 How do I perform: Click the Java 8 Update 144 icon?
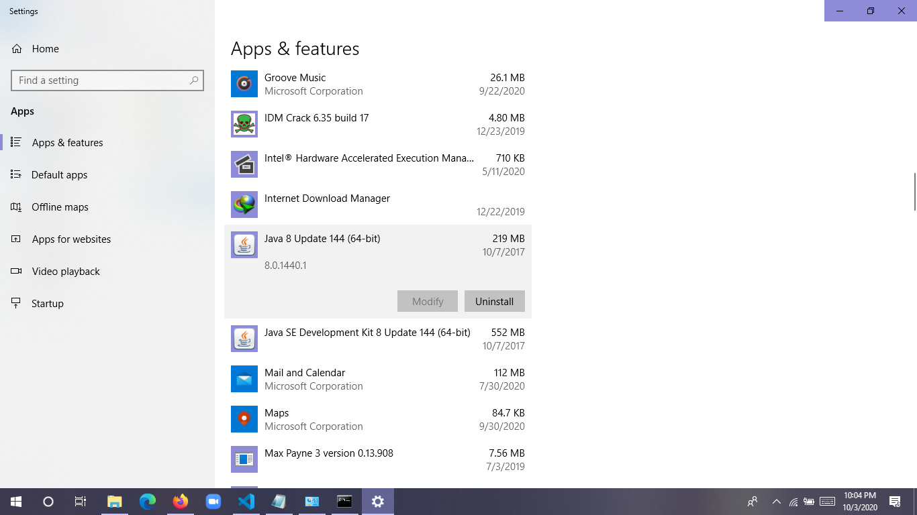[x=244, y=245]
